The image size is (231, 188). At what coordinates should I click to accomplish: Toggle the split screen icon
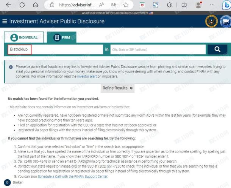click(x=184, y=5)
